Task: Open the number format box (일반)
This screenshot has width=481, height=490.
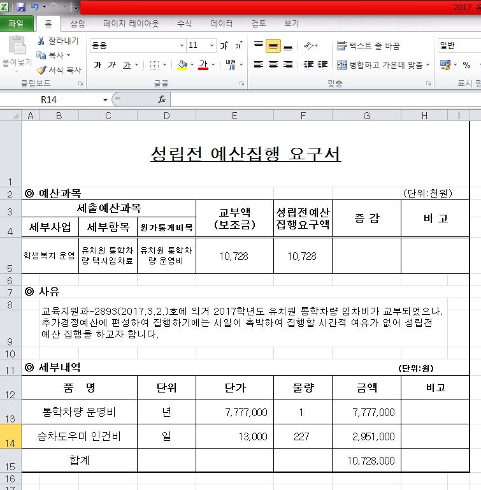Action: [x=459, y=46]
